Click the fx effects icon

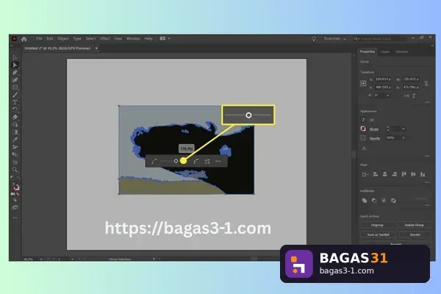tap(365, 148)
